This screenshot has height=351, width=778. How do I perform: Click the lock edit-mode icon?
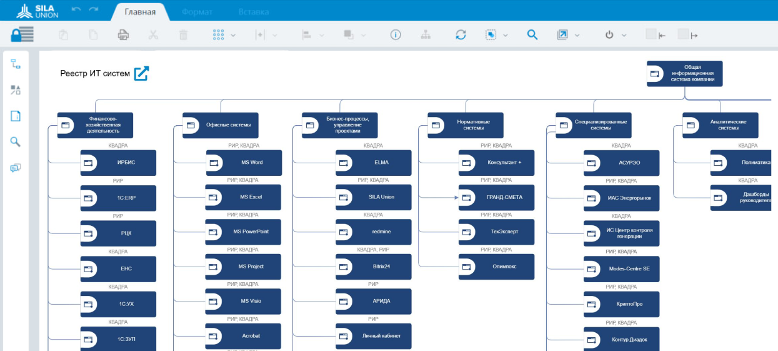point(22,34)
